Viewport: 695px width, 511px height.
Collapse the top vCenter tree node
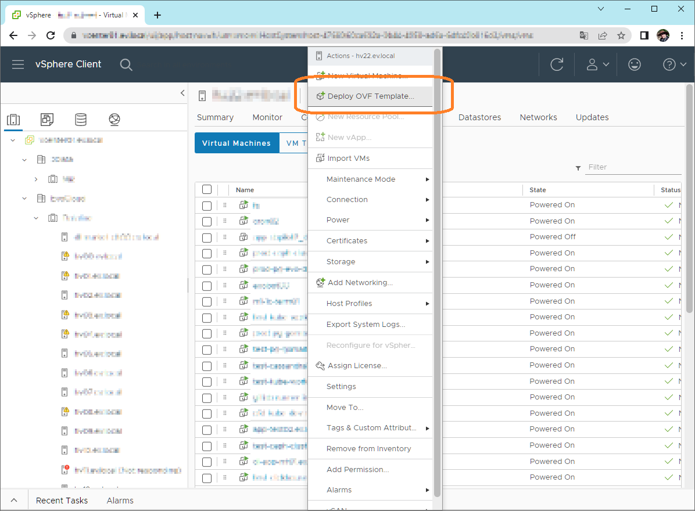[13, 141]
